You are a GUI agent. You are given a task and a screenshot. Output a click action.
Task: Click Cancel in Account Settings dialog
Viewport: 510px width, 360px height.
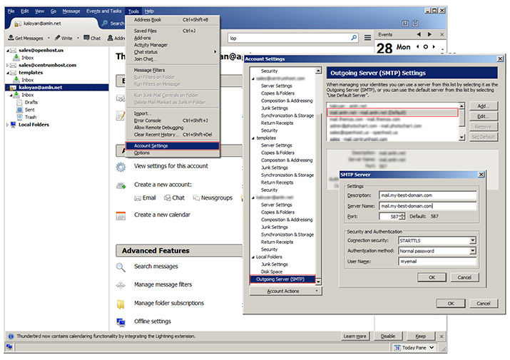[x=484, y=304]
